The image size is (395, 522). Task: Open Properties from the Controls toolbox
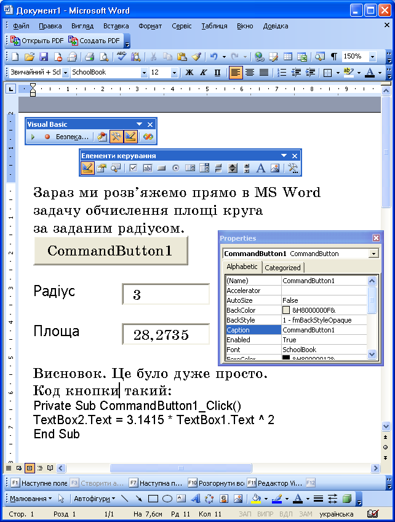102,168
